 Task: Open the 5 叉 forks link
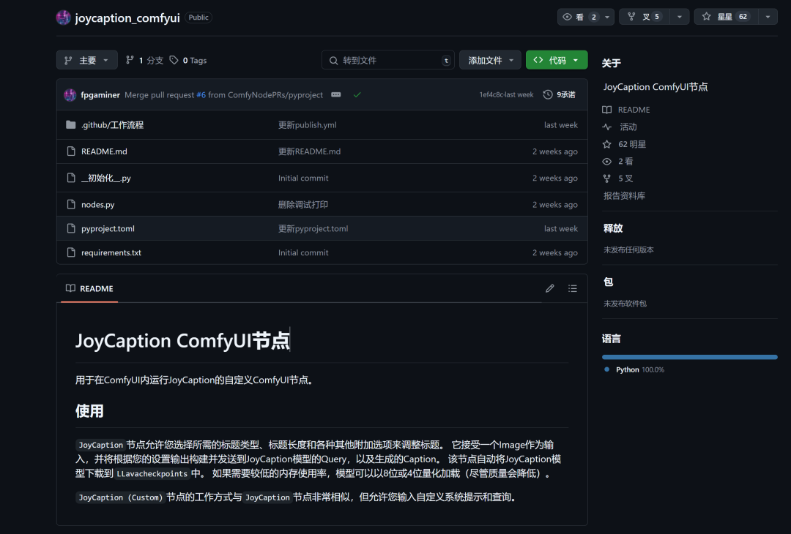tap(618, 178)
